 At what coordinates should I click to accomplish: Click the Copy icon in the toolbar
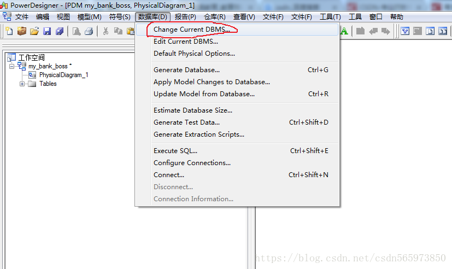point(118,31)
